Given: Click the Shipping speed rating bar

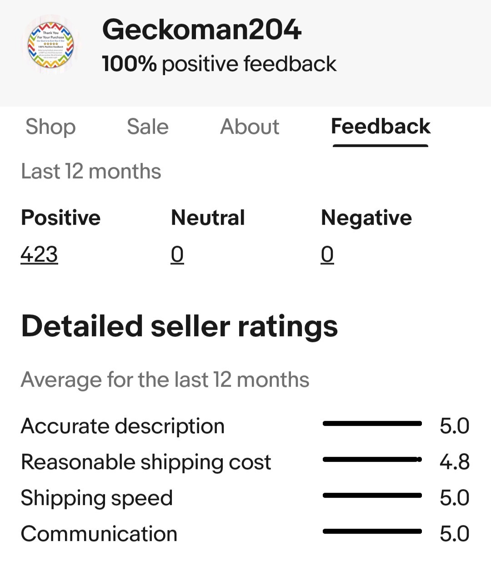Looking at the screenshot, I should (372, 495).
